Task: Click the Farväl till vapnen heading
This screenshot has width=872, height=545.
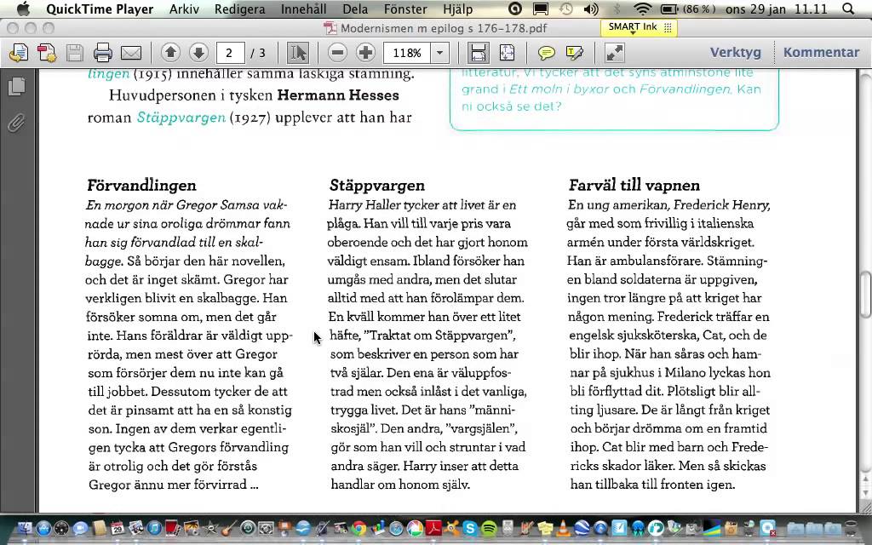Action: coord(634,185)
